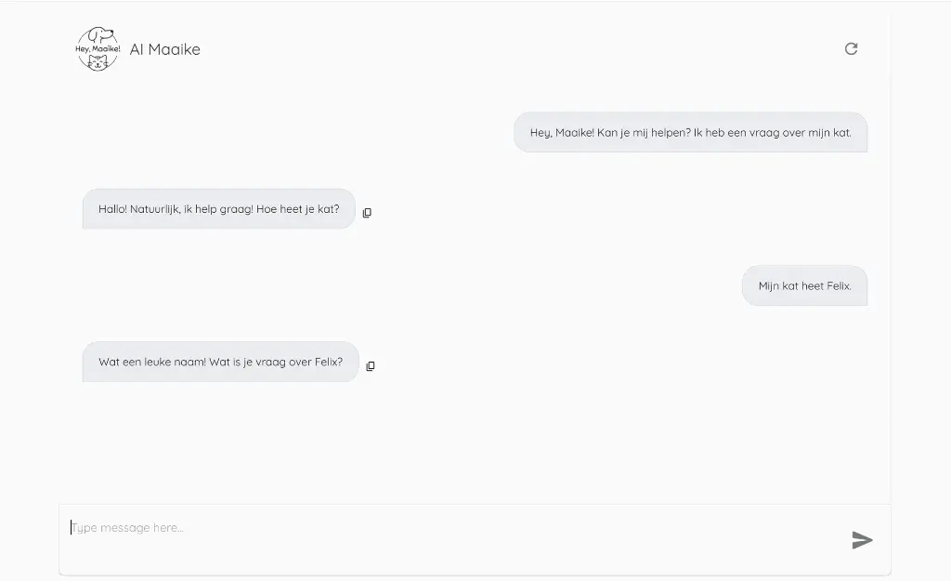The height and width of the screenshot is (581, 951).
Task: Reset the conversation via the refresh control
Action: pyautogui.click(x=852, y=48)
